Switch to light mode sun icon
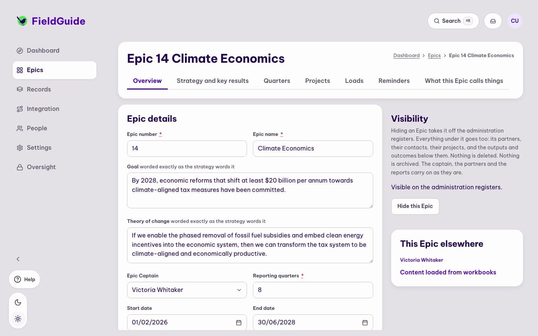 pos(18,319)
